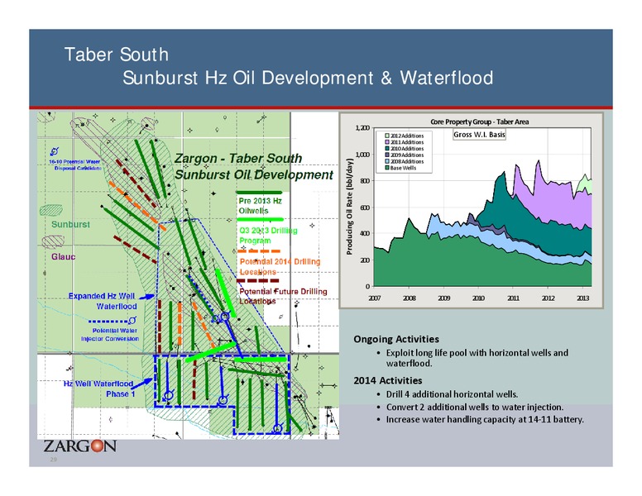Click the bright green Q3 2013 legend line
Screen dimensions: 642x496
[x=260, y=219]
